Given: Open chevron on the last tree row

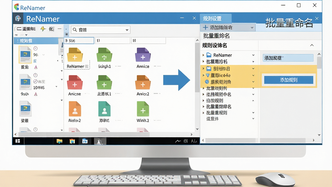Looking at the screenshot, I should (253, 118).
